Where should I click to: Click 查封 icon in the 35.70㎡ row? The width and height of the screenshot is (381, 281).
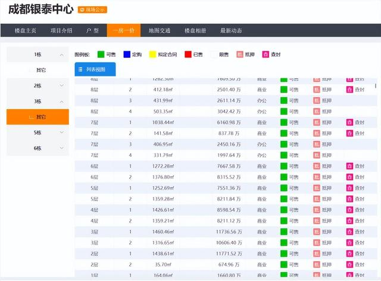coord(349,264)
